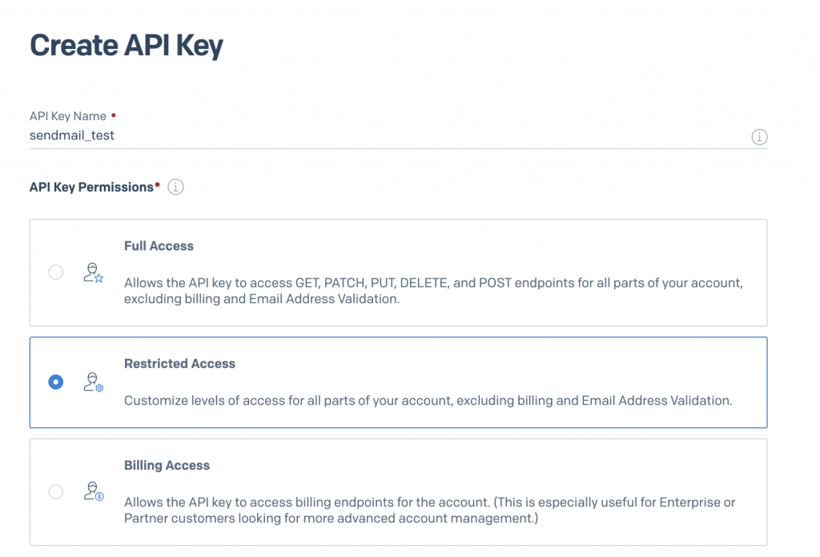Click the API Key Permissions label
This screenshot has width=820, height=557.
(91, 187)
